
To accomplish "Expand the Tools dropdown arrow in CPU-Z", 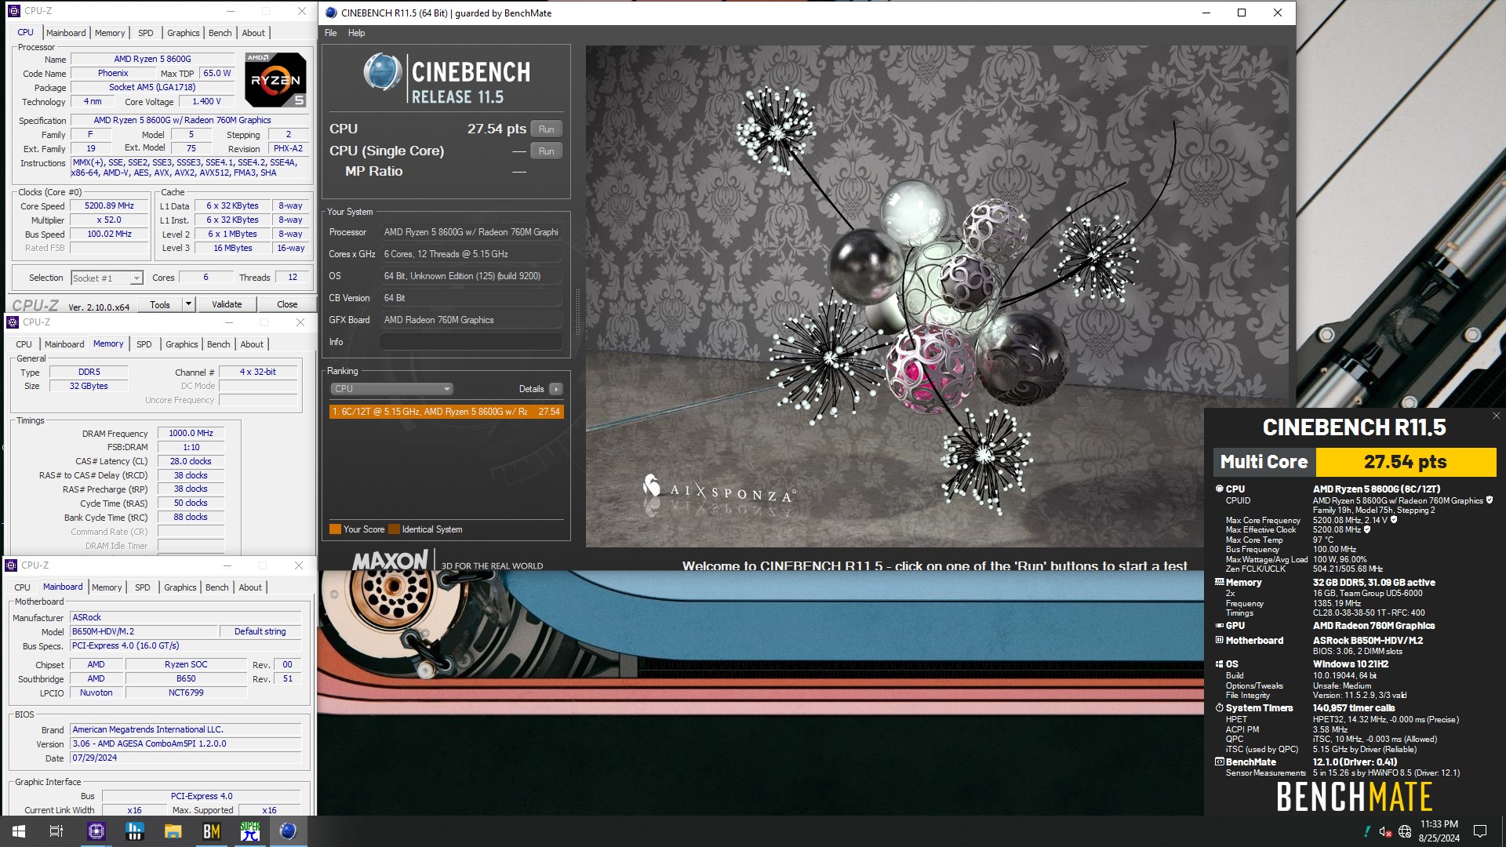I will pyautogui.click(x=187, y=304).
